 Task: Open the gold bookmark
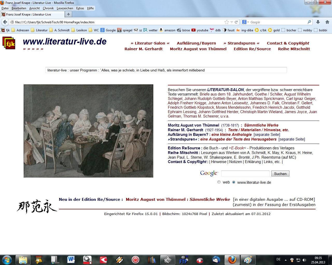click(x=274, y=30)
